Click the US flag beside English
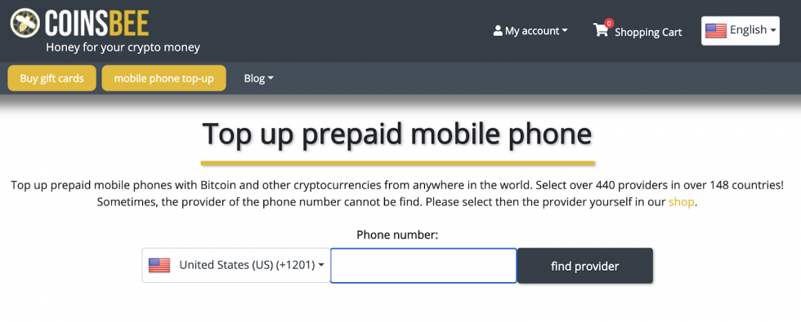This screenshot has height=322, width=801. pos(716,31)
